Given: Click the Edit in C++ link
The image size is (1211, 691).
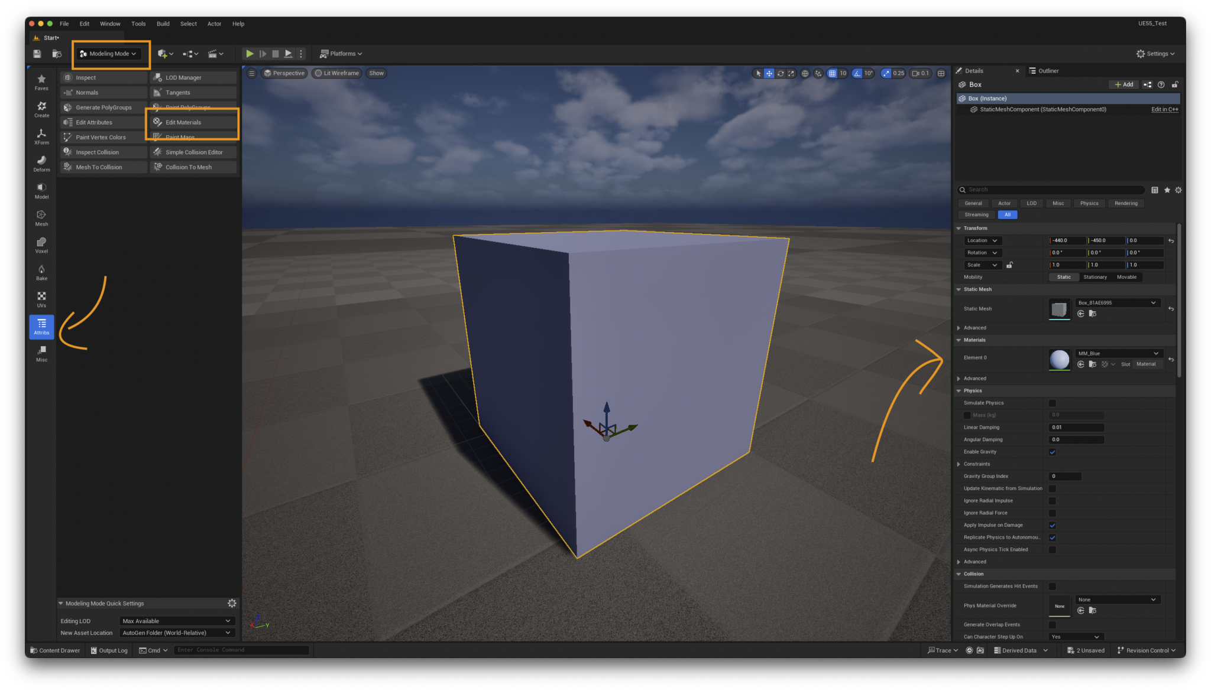Looking at the screenshot, I should [1163, 109].
